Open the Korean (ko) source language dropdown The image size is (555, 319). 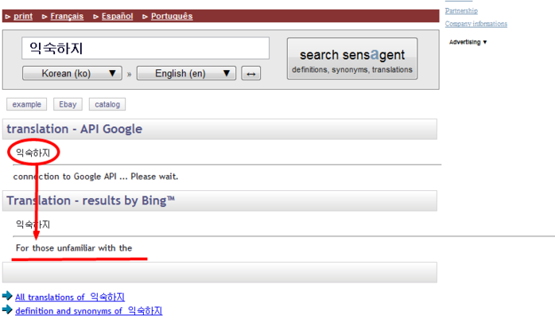click(72, 73)
